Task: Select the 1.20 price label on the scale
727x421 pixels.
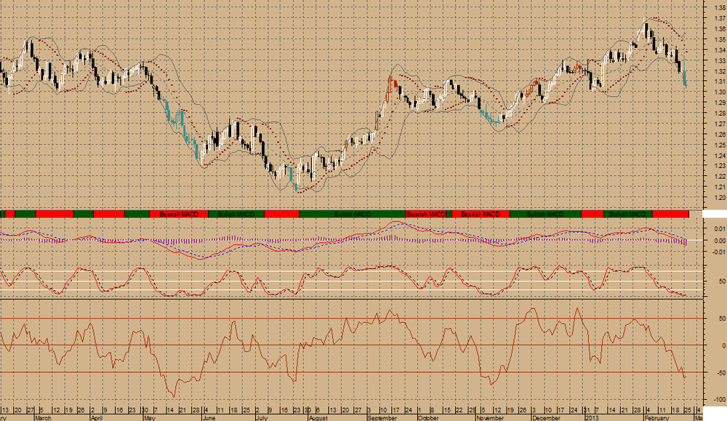Action: [x=720, y=198]
